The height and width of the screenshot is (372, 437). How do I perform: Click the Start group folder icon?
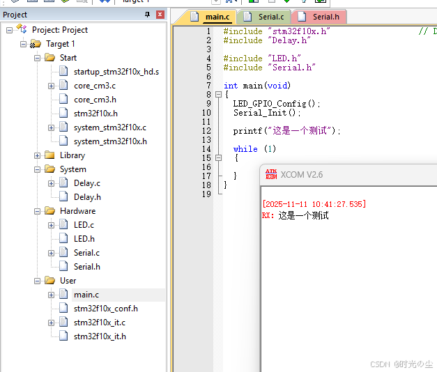pyautogui.click(x=50, y=57)
